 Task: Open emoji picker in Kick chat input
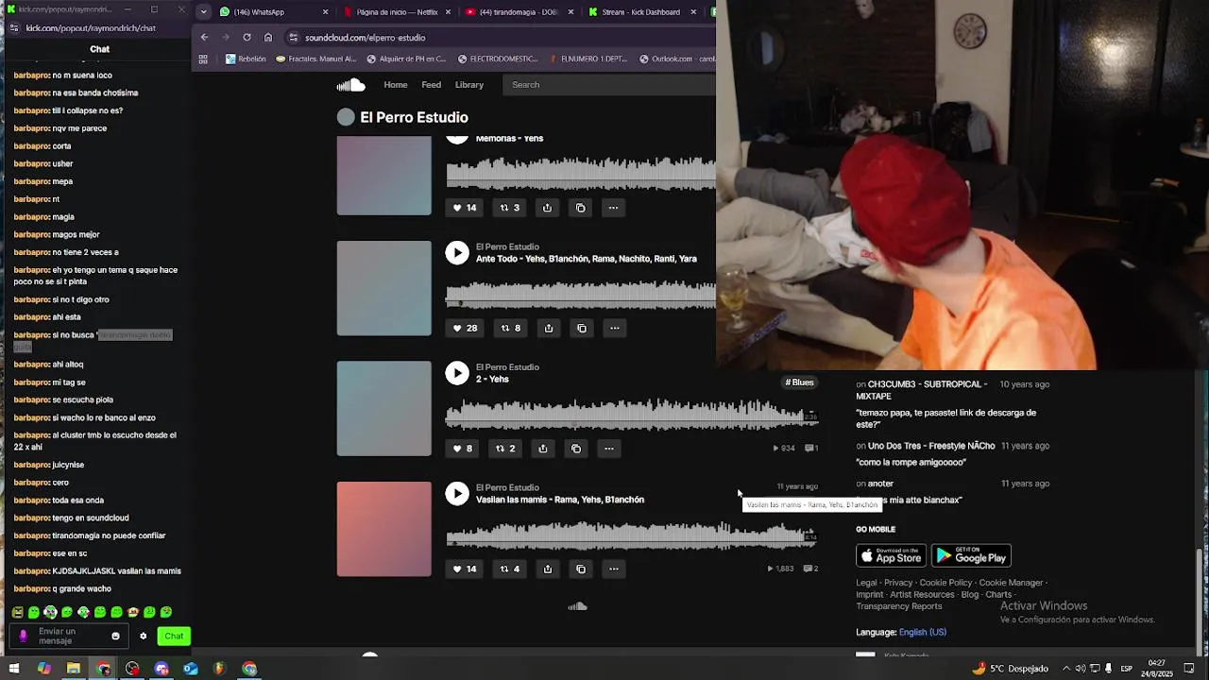[x=115, y=637]
